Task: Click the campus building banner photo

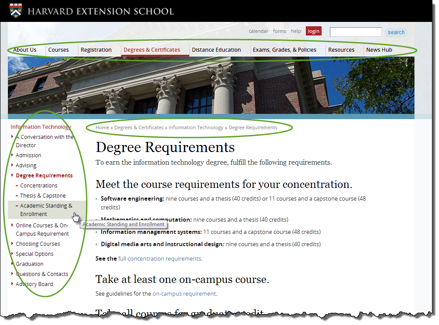Action: [211, 85]
